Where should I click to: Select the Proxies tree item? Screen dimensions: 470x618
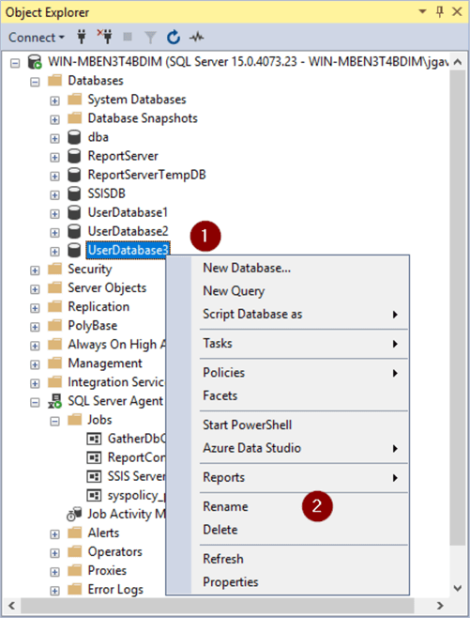[x=107, y=571]
